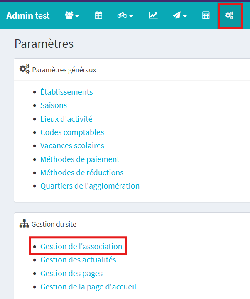The width and height of the screenshot is (250, 299).
Task: Click the Gestion du site sitemap icon
Action: (24, 223)
